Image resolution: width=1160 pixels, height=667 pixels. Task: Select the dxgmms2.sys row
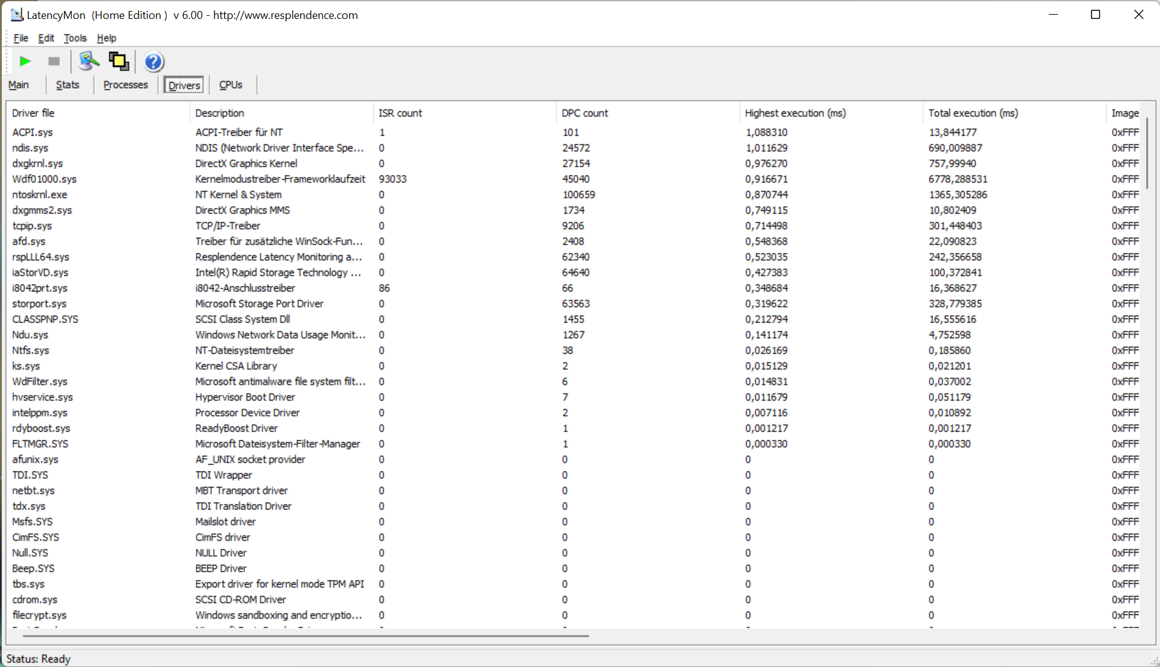(574, 210)
